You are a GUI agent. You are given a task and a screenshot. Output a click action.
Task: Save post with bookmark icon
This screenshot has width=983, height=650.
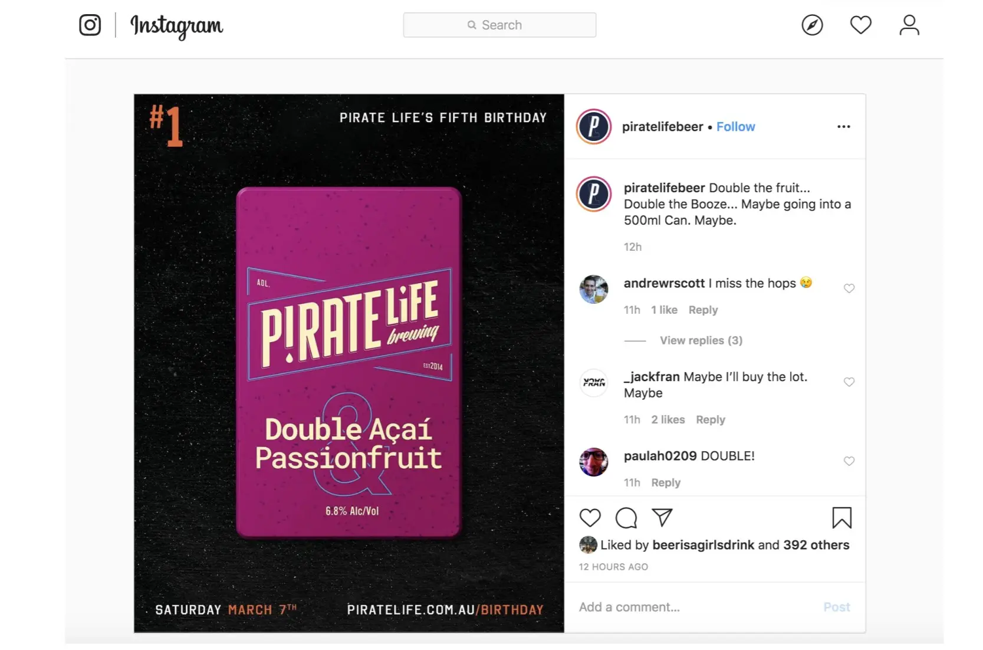click(x=841, y=518)
